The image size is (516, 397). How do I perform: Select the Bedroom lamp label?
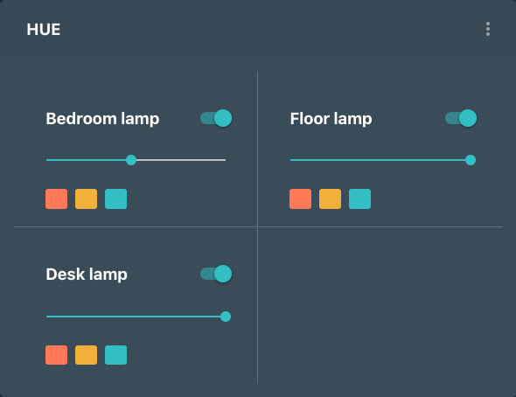(x=102, y=119)
